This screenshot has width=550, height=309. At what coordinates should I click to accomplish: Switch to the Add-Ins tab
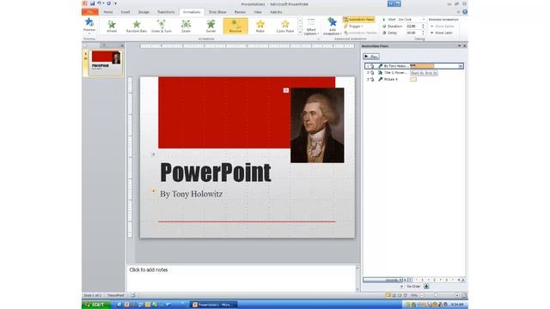(276, 12)
